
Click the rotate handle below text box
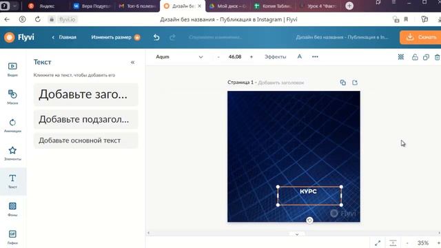[x=309, y=220]
